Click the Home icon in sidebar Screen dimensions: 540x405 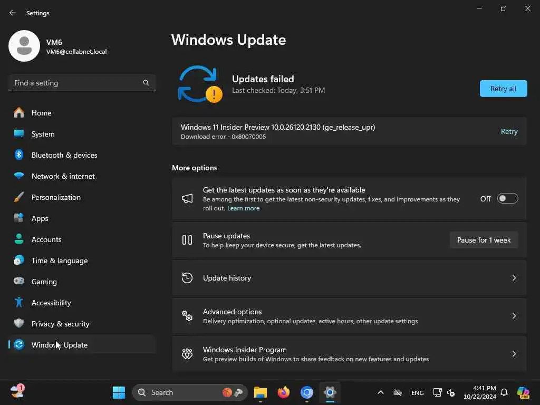click(x=19, y=113)
